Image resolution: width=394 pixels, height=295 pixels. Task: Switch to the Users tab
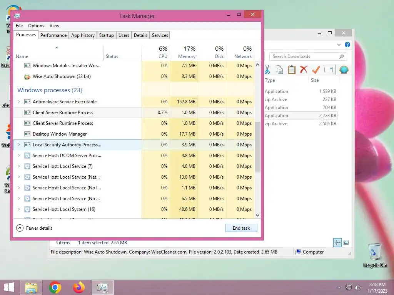(124, 35)
